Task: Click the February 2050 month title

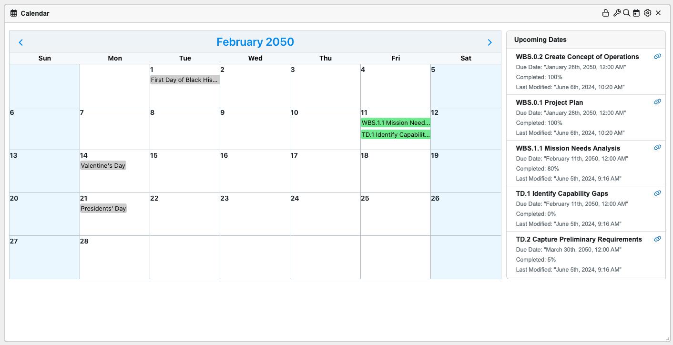Action: click(255, 42)
